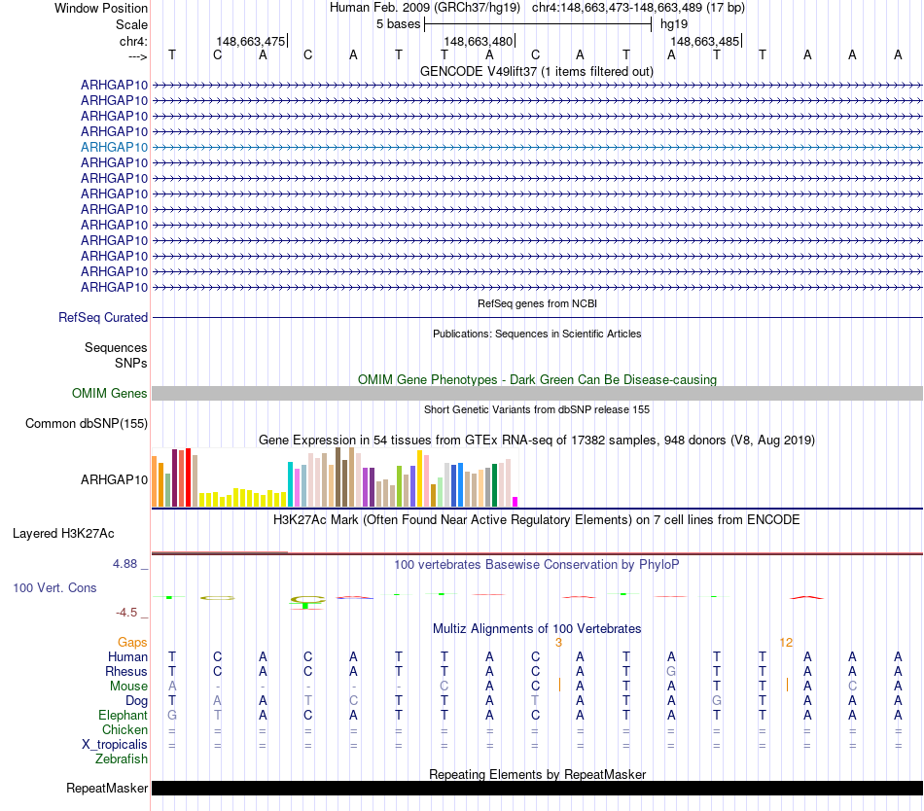Click the 4.88 PhyloP upper scale value
924x811 pixels.
point(124,564)
